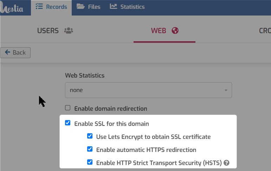Viewport: 271px width, 171px height.
Task: Open the partially visible CRON tab
Action: pyautogui.click(x=265, y=31)
